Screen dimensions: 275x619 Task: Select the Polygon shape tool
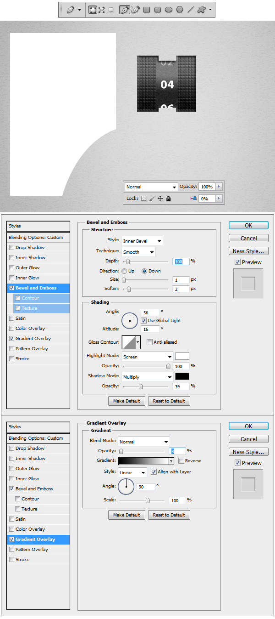click(180, 10)
